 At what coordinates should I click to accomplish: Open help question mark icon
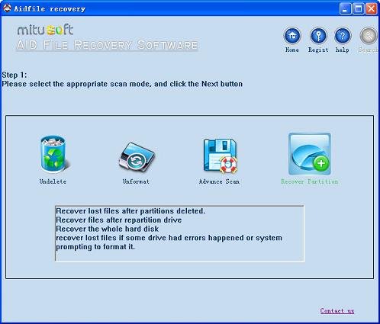343,36
